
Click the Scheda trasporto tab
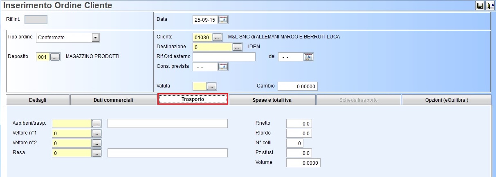pos(359,100)
